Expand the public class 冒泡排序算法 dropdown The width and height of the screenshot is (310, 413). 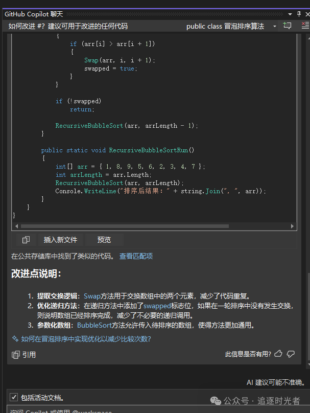pos(275,26)
